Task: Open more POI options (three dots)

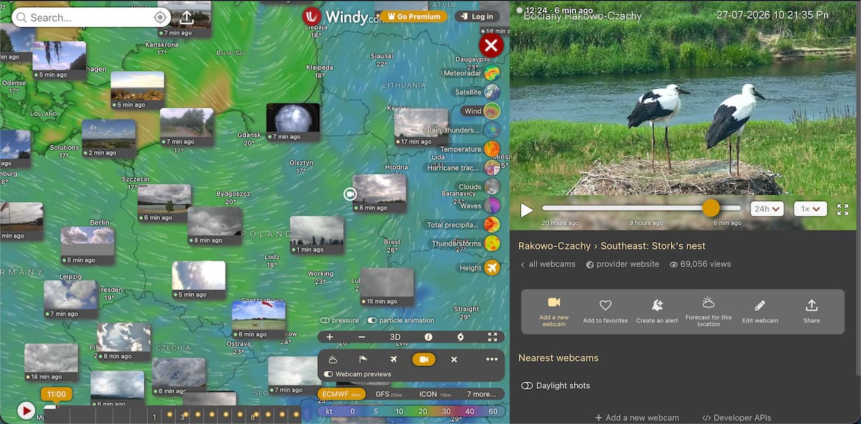Action: (x=491, y=360)
